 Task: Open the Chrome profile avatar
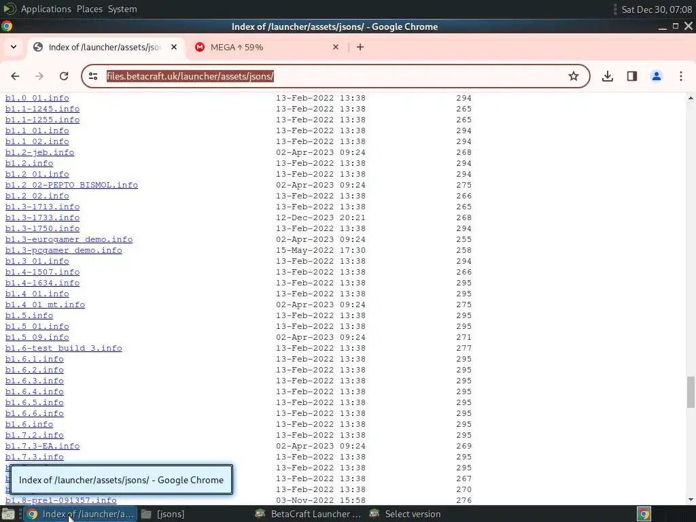[x=657, y=76]
